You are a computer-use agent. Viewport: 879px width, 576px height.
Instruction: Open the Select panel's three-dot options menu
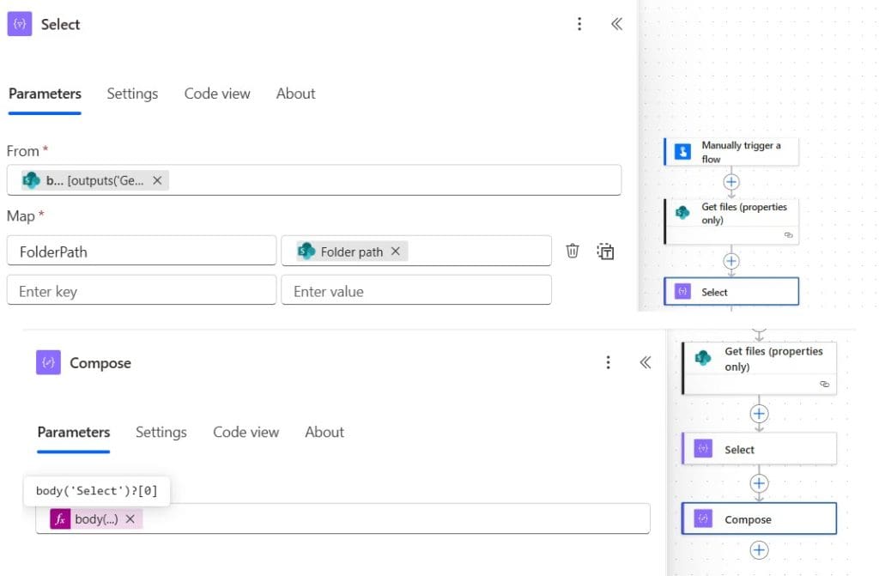579,23
